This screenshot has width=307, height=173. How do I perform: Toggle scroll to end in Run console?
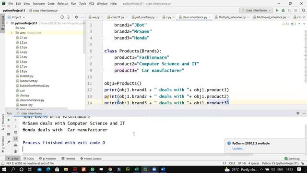coord(16,139)
